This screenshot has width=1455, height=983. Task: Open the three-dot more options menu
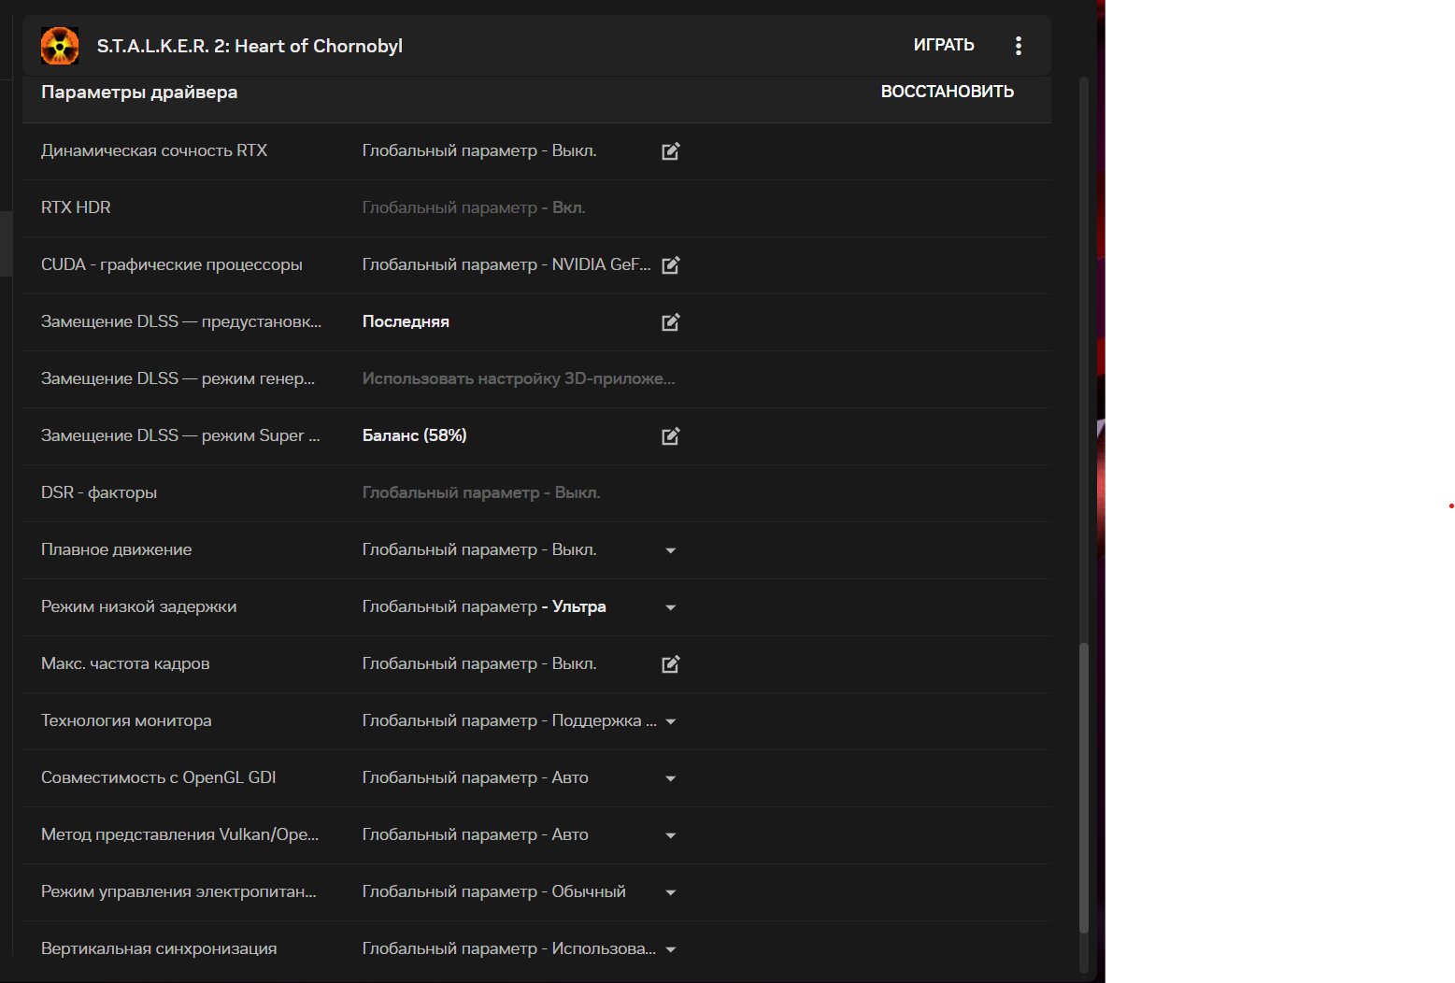pyautogui.click(x=1018, y=46)
